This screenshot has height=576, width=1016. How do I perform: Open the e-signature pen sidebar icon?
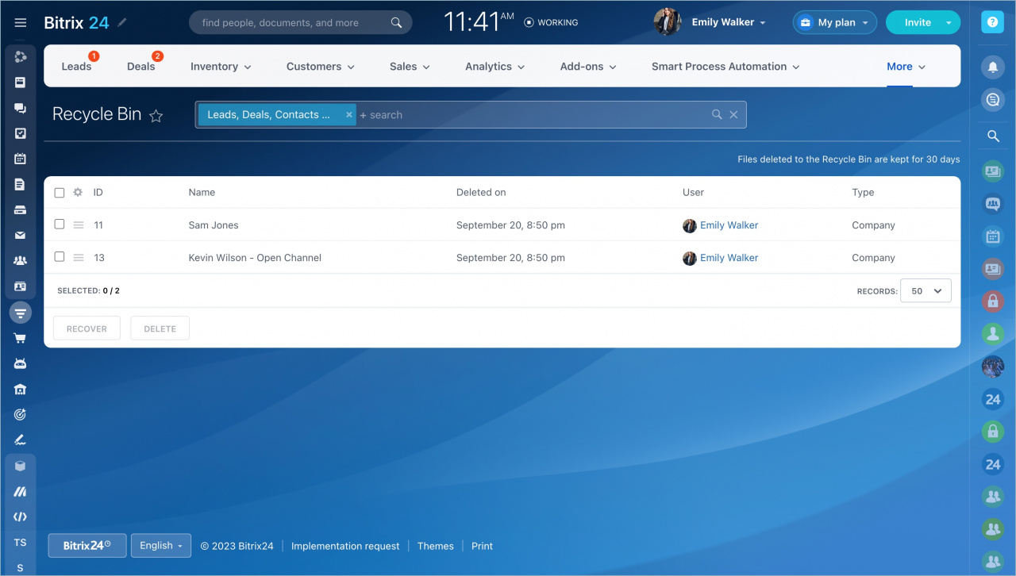pos(21,440)
